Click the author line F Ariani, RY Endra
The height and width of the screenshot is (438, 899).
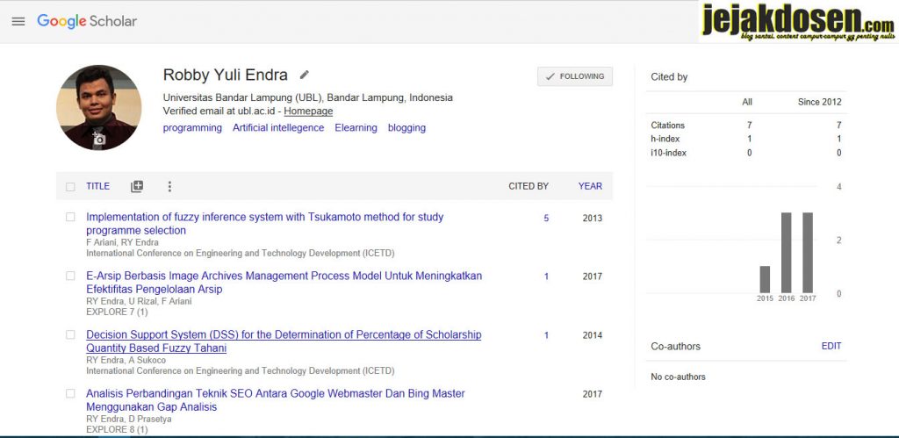[122, 242]
